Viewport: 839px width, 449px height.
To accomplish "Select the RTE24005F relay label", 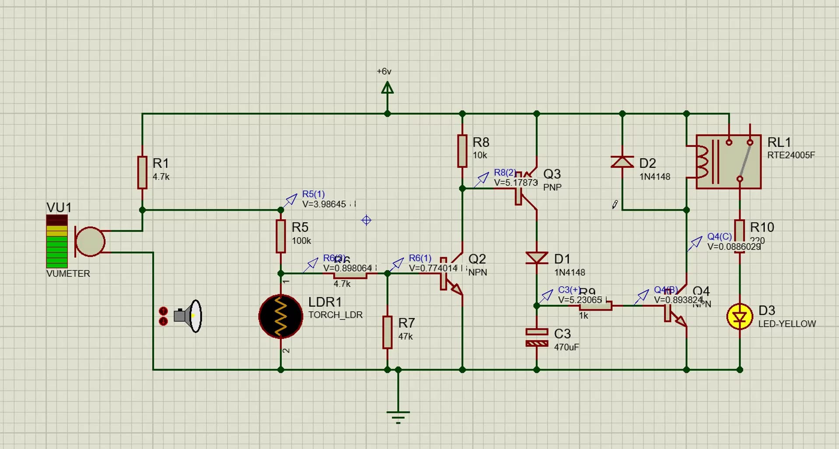I will 791,155.
